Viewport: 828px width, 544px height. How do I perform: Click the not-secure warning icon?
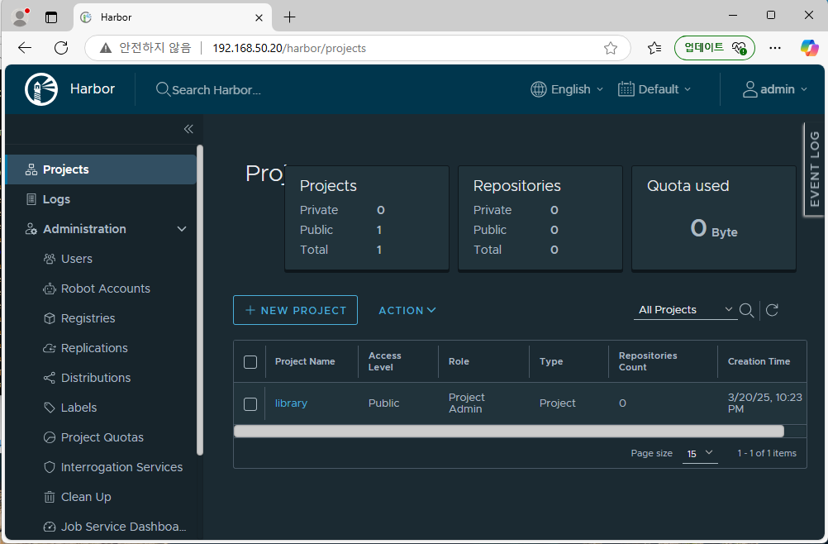[x=106, y=48]
